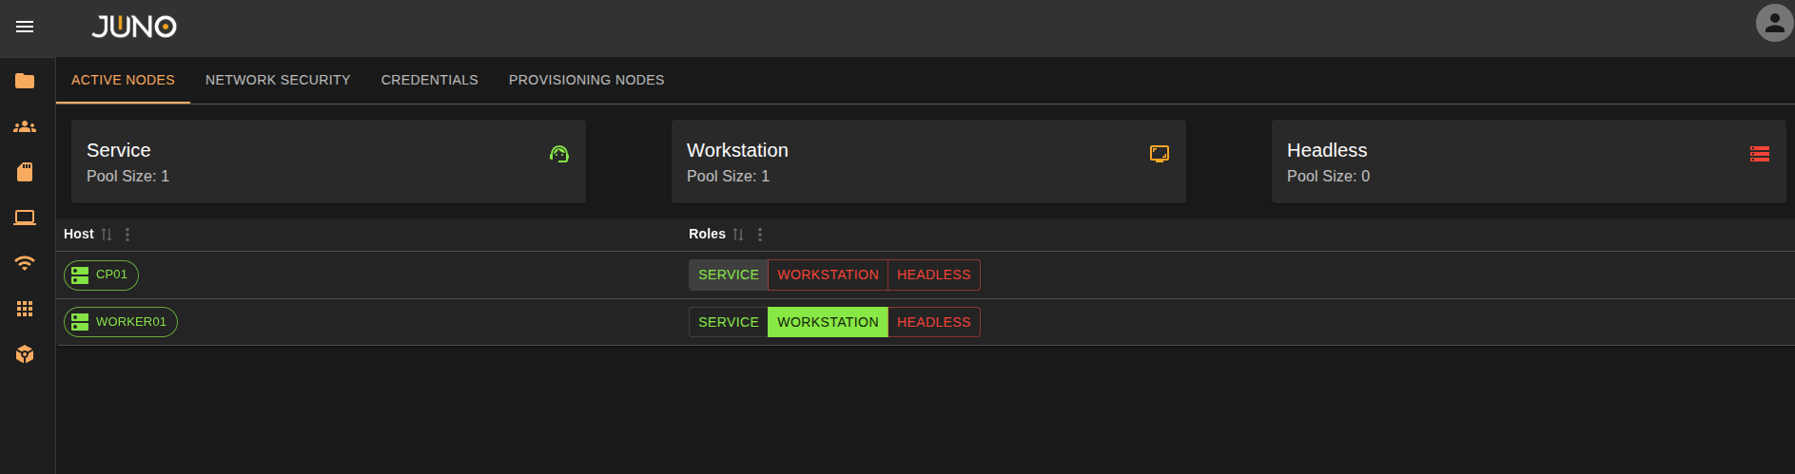Toggle WORKSTATION role for WORKER01

828,322
